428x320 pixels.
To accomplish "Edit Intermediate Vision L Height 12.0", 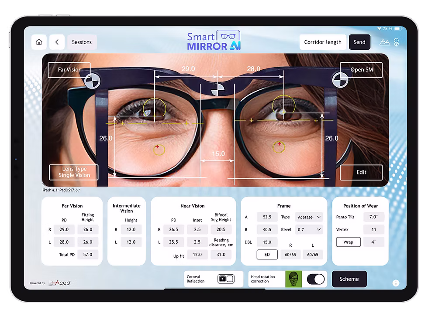I will coord(131,242).
